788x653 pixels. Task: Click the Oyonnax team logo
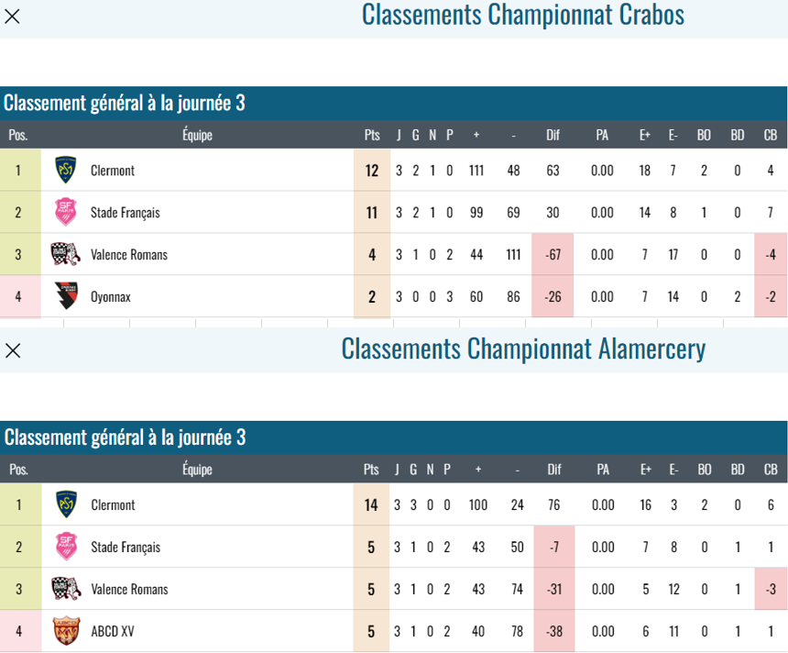click(x=66, y=296)
